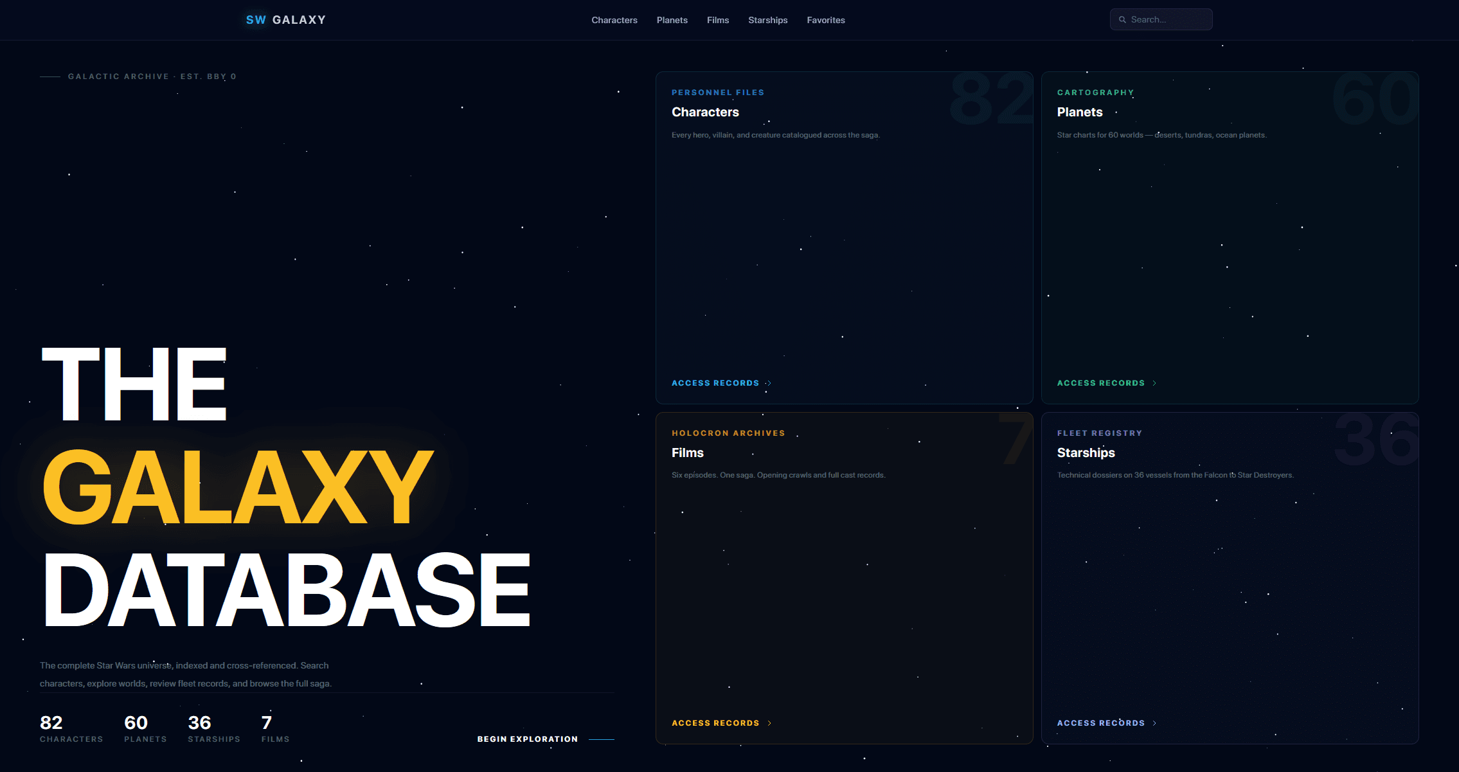This screenshot has height=772, width=1459.
Task: Click Access Records in Films card
Action: point(715,723)
